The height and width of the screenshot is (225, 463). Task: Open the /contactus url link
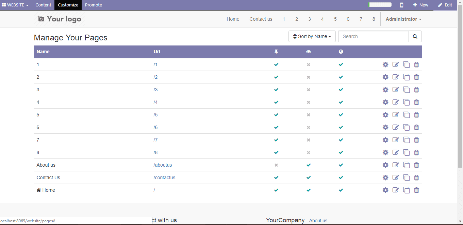tap(164, 177)
